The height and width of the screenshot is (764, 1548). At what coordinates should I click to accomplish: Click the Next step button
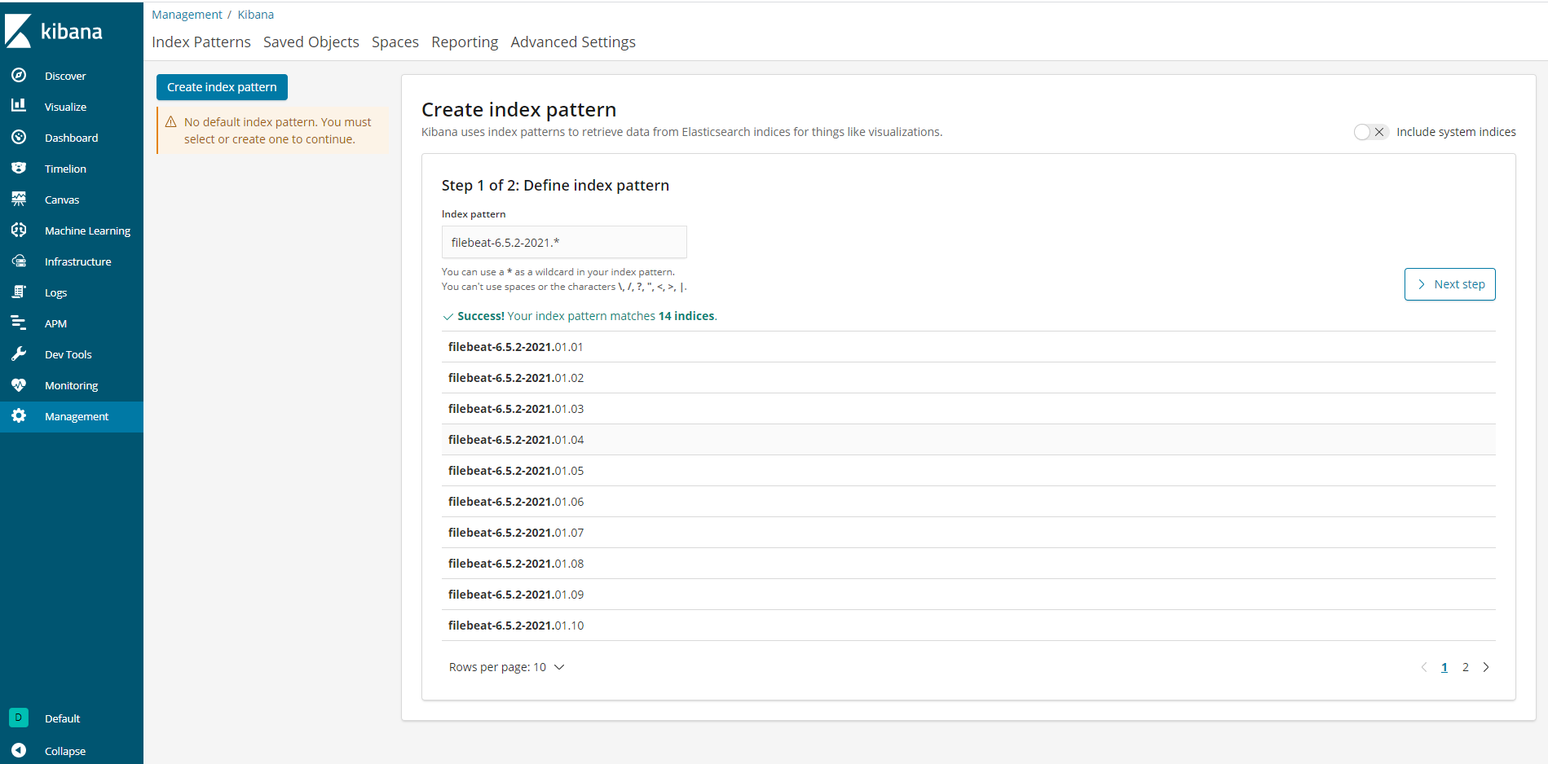click(x=1450, y=284)
